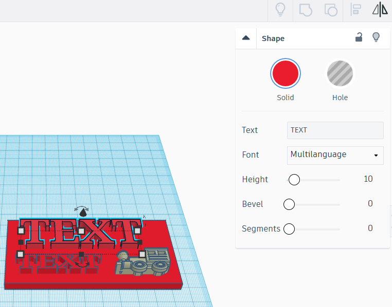Switch shape to Hole mode
This screenshot has width=392, height=307.
click(x=340, y=73)
